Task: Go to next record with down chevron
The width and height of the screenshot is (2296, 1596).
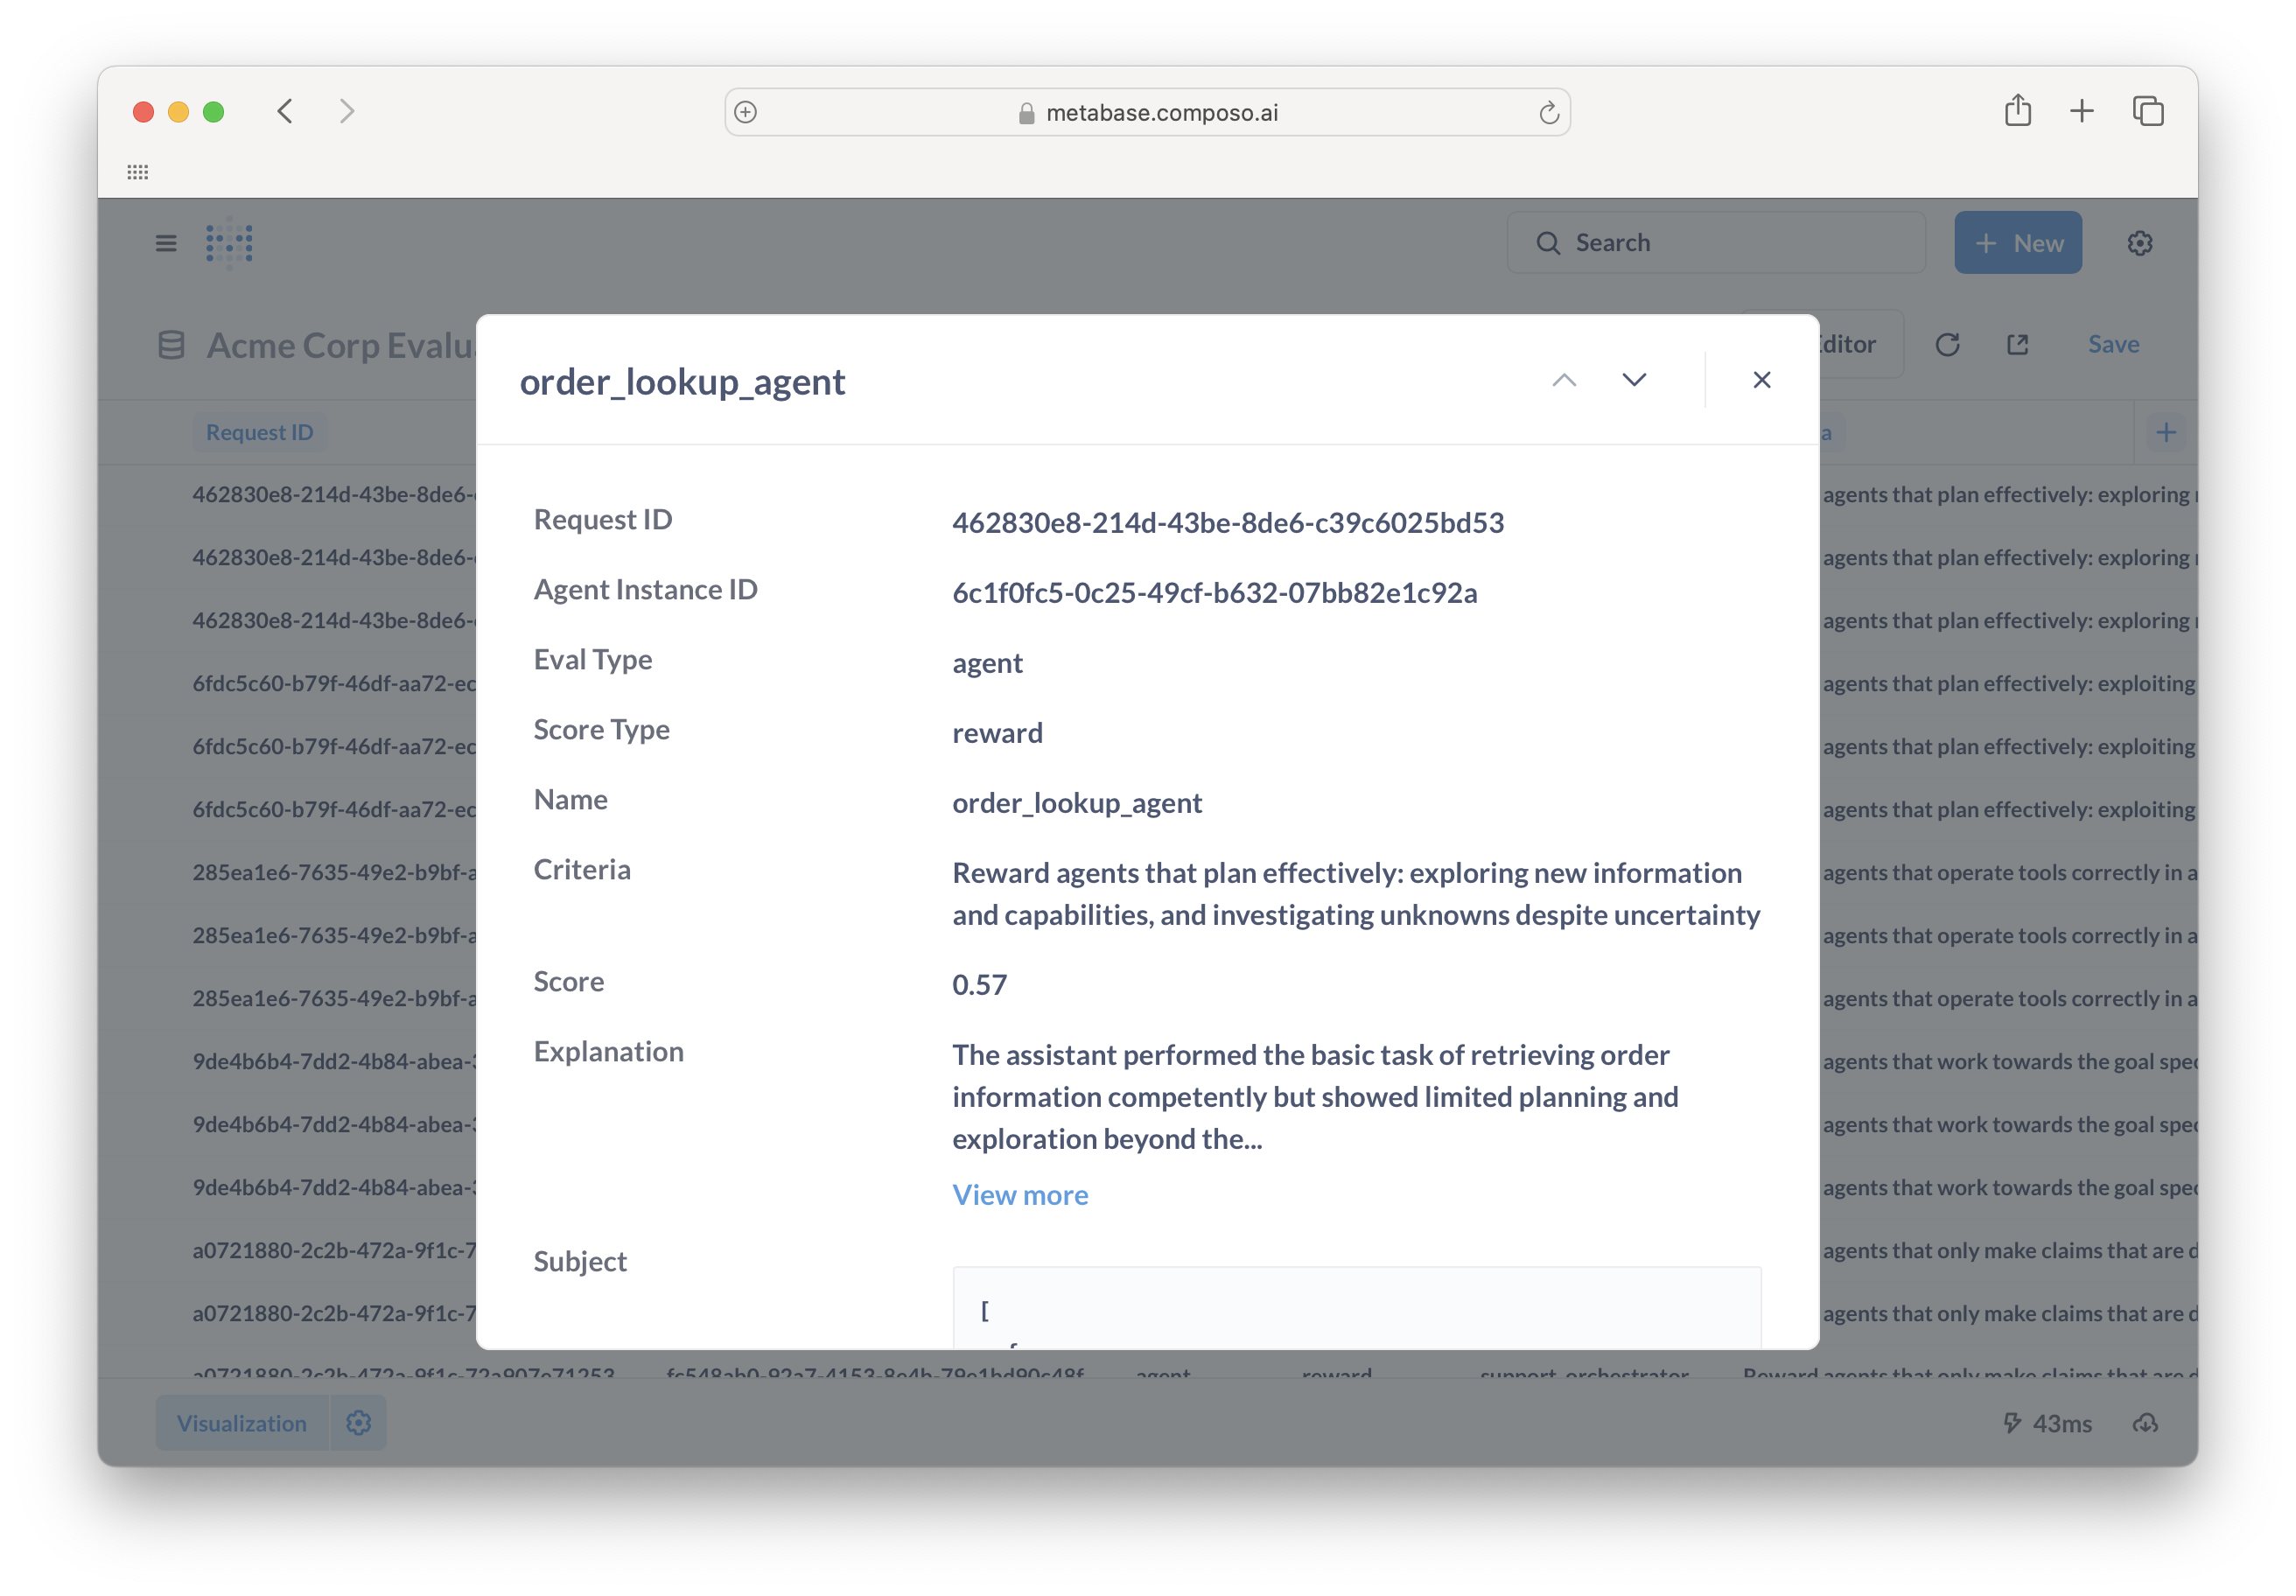Action: (x=1634, y=380)
